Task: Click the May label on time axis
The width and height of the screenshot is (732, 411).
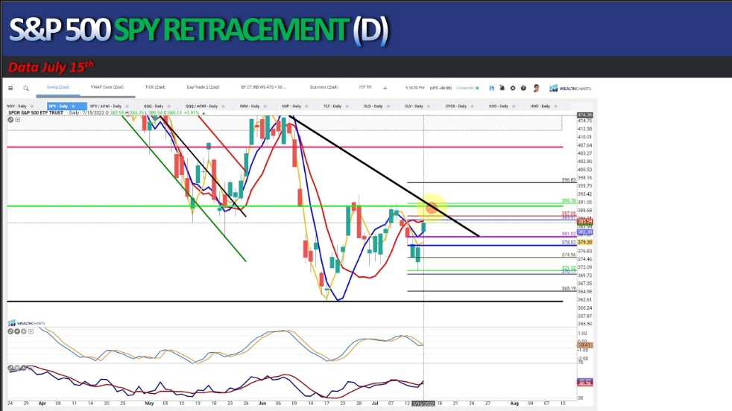Action: [x=149, y=404]
